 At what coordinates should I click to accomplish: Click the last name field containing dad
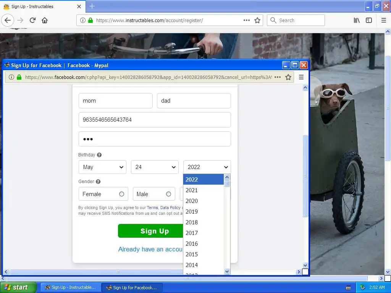click(194, 101)
